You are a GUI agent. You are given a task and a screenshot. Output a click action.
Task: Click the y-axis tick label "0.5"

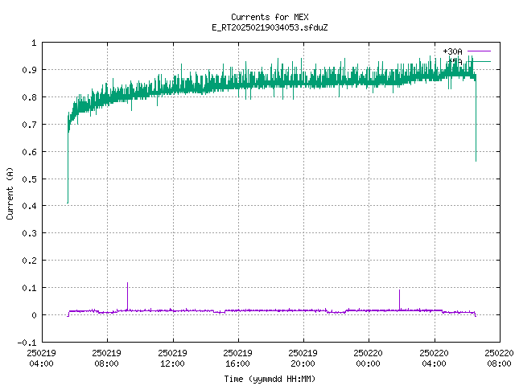(29, 179)
